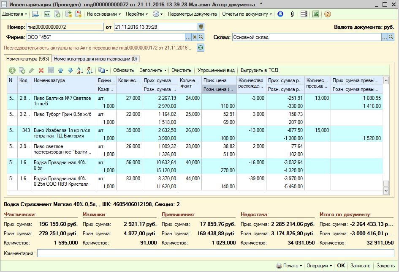The width and height of the screenshot is (399, 272).
Task: Open the help question mark icon
Action: (x=328, y=14)
